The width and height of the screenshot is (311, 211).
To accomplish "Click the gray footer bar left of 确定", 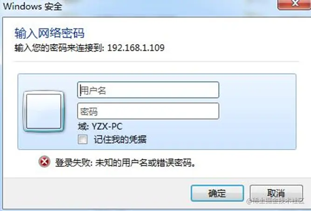I will (x=95, y=193).
